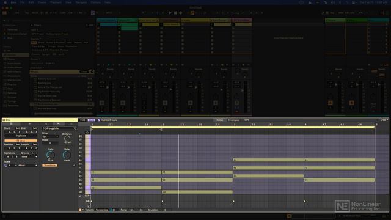Open the Playback menu
This screenshot has width=391, height=220.
56,2
